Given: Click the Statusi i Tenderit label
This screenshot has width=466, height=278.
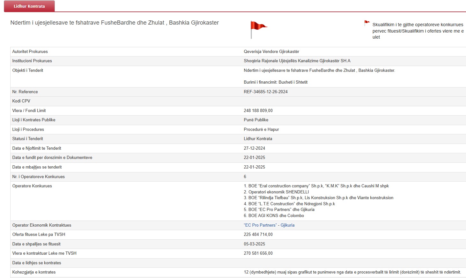Looking at the screenshot, I should [x=27, y=139].
